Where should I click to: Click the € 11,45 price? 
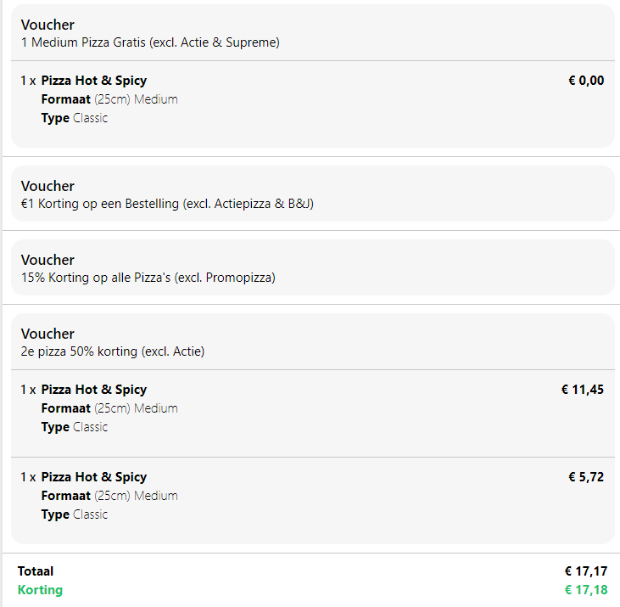tap(583, 390)
